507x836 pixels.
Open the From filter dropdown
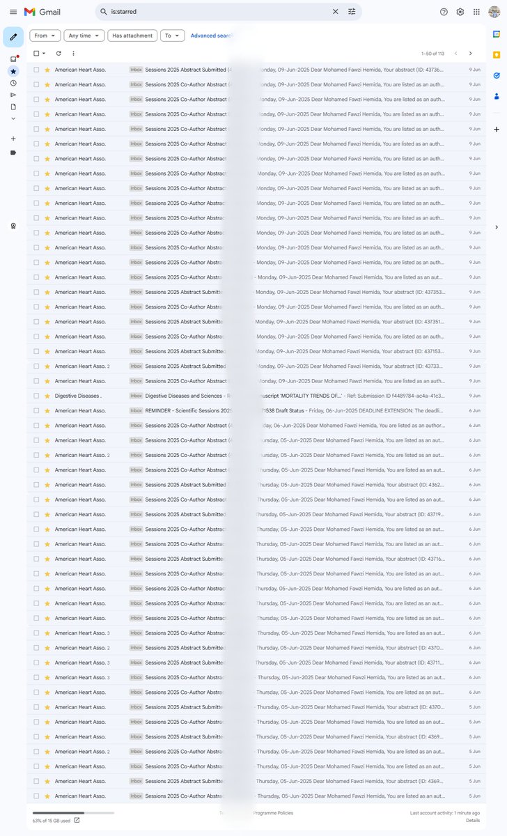point(45,36)
